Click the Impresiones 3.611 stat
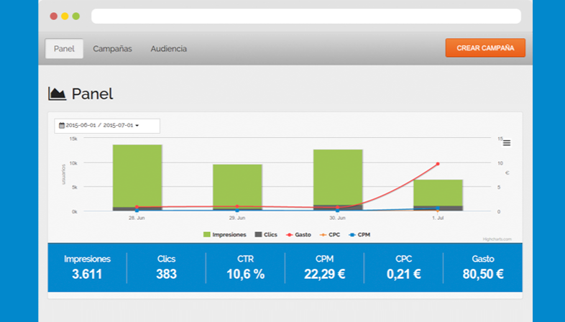The height and width of the screenshot is (322, 565). pos(87,267)
